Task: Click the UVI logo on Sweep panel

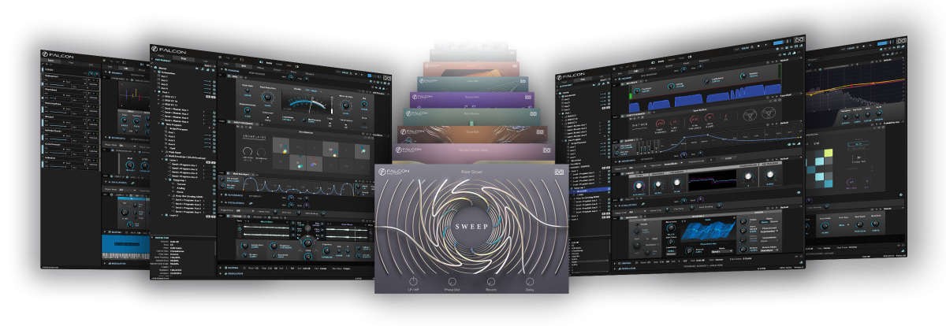Action: (x=559, y=172)
